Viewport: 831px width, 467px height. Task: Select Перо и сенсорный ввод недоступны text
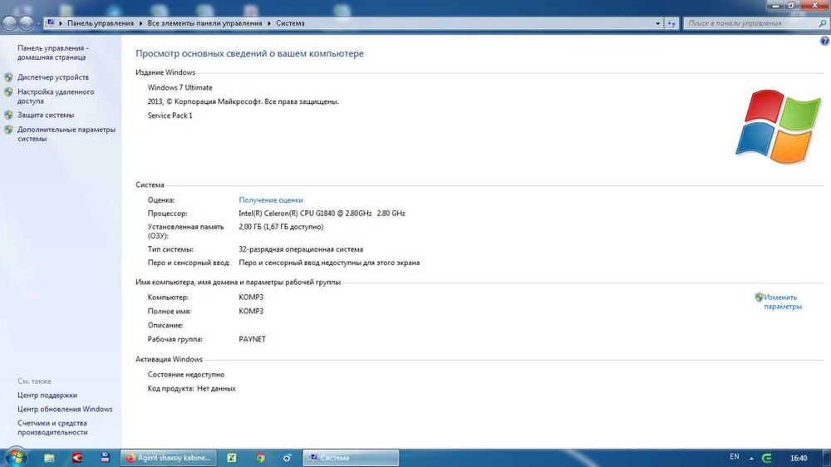tap(329, 263)
